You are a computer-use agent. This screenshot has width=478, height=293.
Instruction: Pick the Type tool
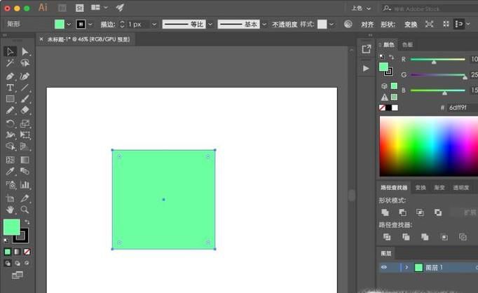[11, 88]
